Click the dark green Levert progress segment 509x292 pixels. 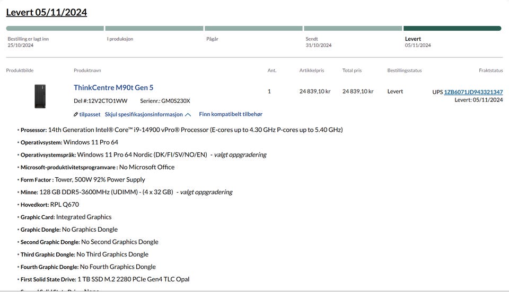click(x=452, y=29)
